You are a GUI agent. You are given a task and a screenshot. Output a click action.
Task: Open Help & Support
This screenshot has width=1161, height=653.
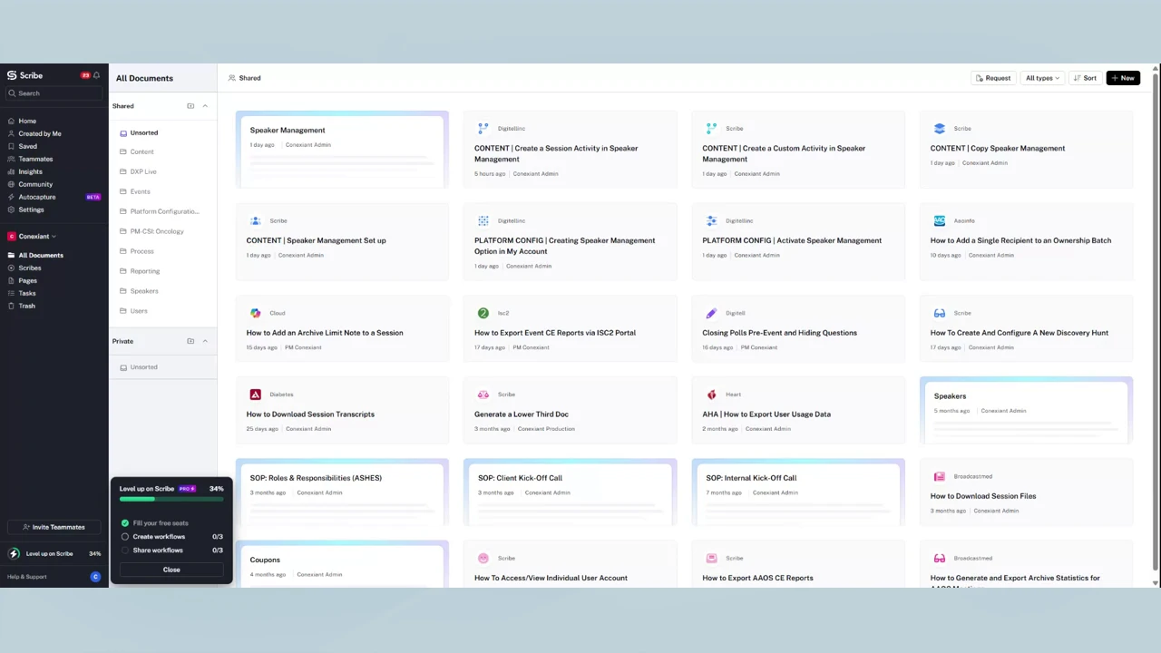click(x=27, y=577)
